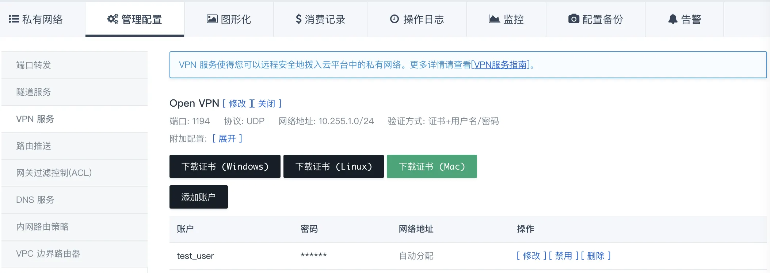
Task: Disable test_user via 禁用 link
Action: click(563, 256)
